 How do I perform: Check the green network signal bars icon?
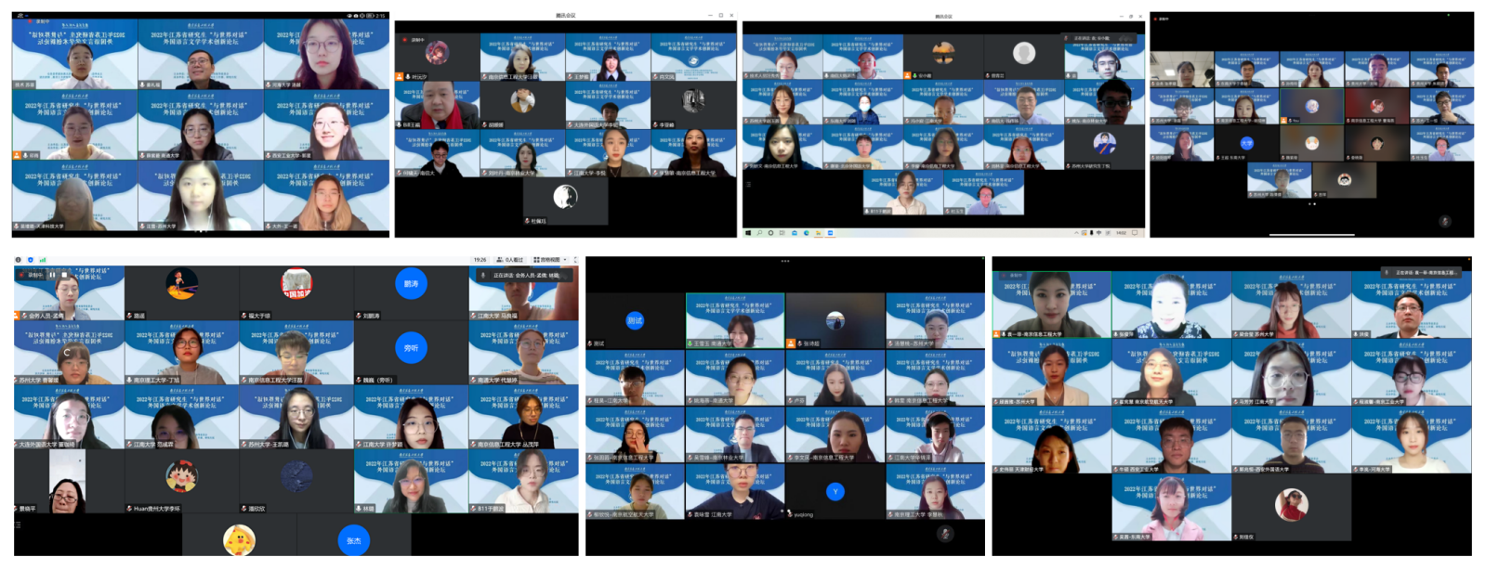43,260
